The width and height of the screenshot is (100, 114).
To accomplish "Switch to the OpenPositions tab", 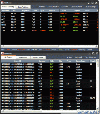I will click(x=23, y=7).
